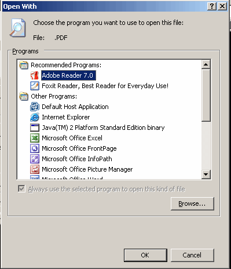Dismiss the dialog with Cancel
The width and height of the screenshot is (231, 269).
[x=192, y=255]
